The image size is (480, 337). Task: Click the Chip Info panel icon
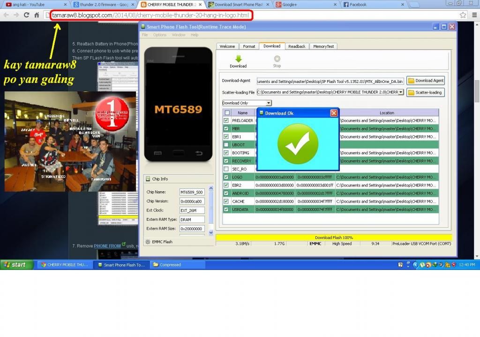[148, 179]
